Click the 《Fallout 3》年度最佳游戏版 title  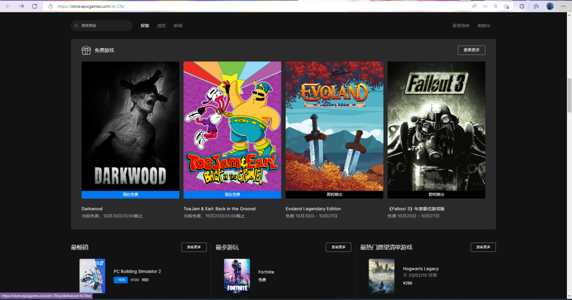pyautogui.click(x=416, y=209)
